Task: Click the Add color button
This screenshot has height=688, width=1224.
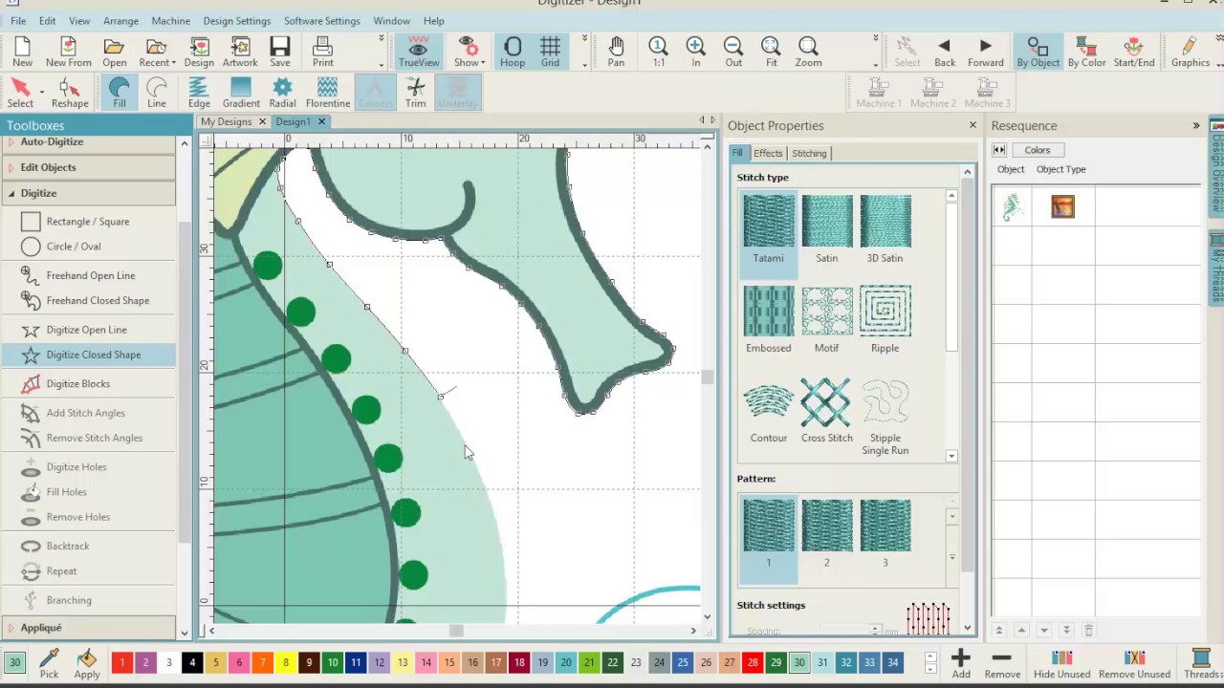Action: point(961,664)
